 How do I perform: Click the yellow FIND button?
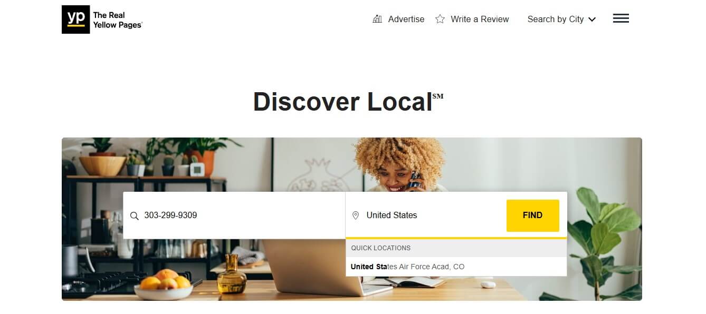[533, 215]
